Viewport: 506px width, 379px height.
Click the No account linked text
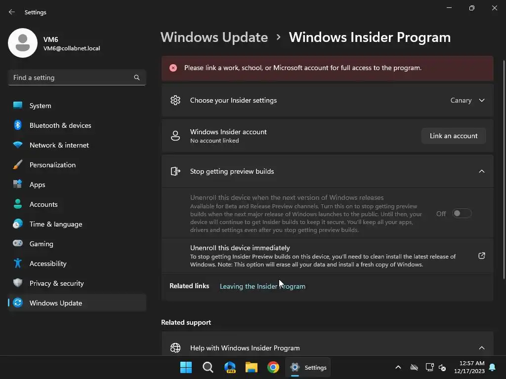pos(214,141)
